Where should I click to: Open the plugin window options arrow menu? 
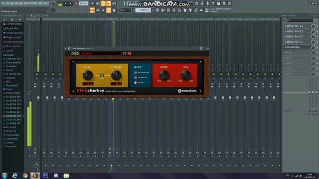pyautogui.click(x=66, y=49)
